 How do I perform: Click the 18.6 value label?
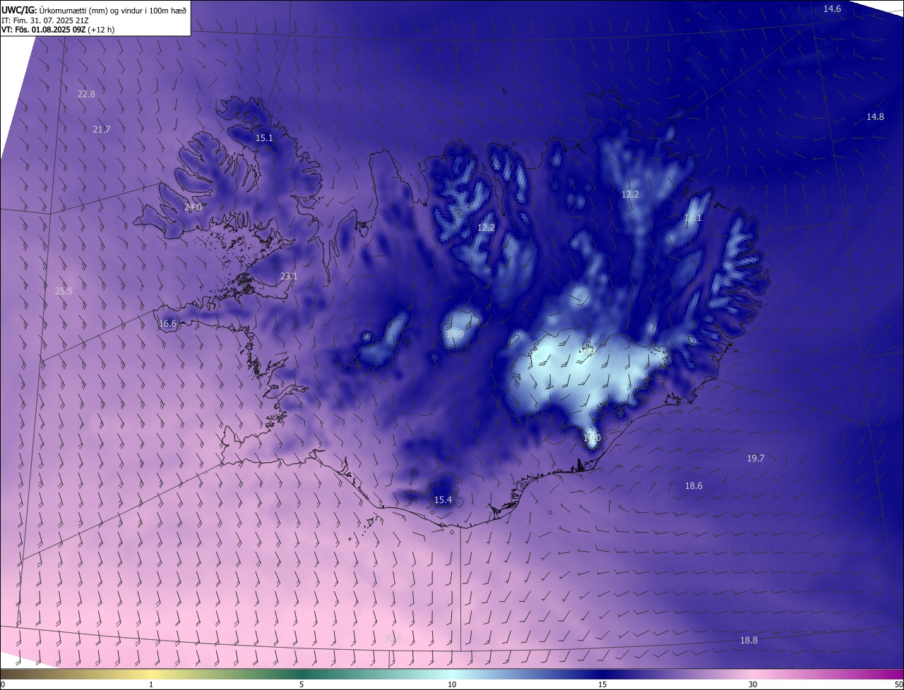(x=694, y=485)
